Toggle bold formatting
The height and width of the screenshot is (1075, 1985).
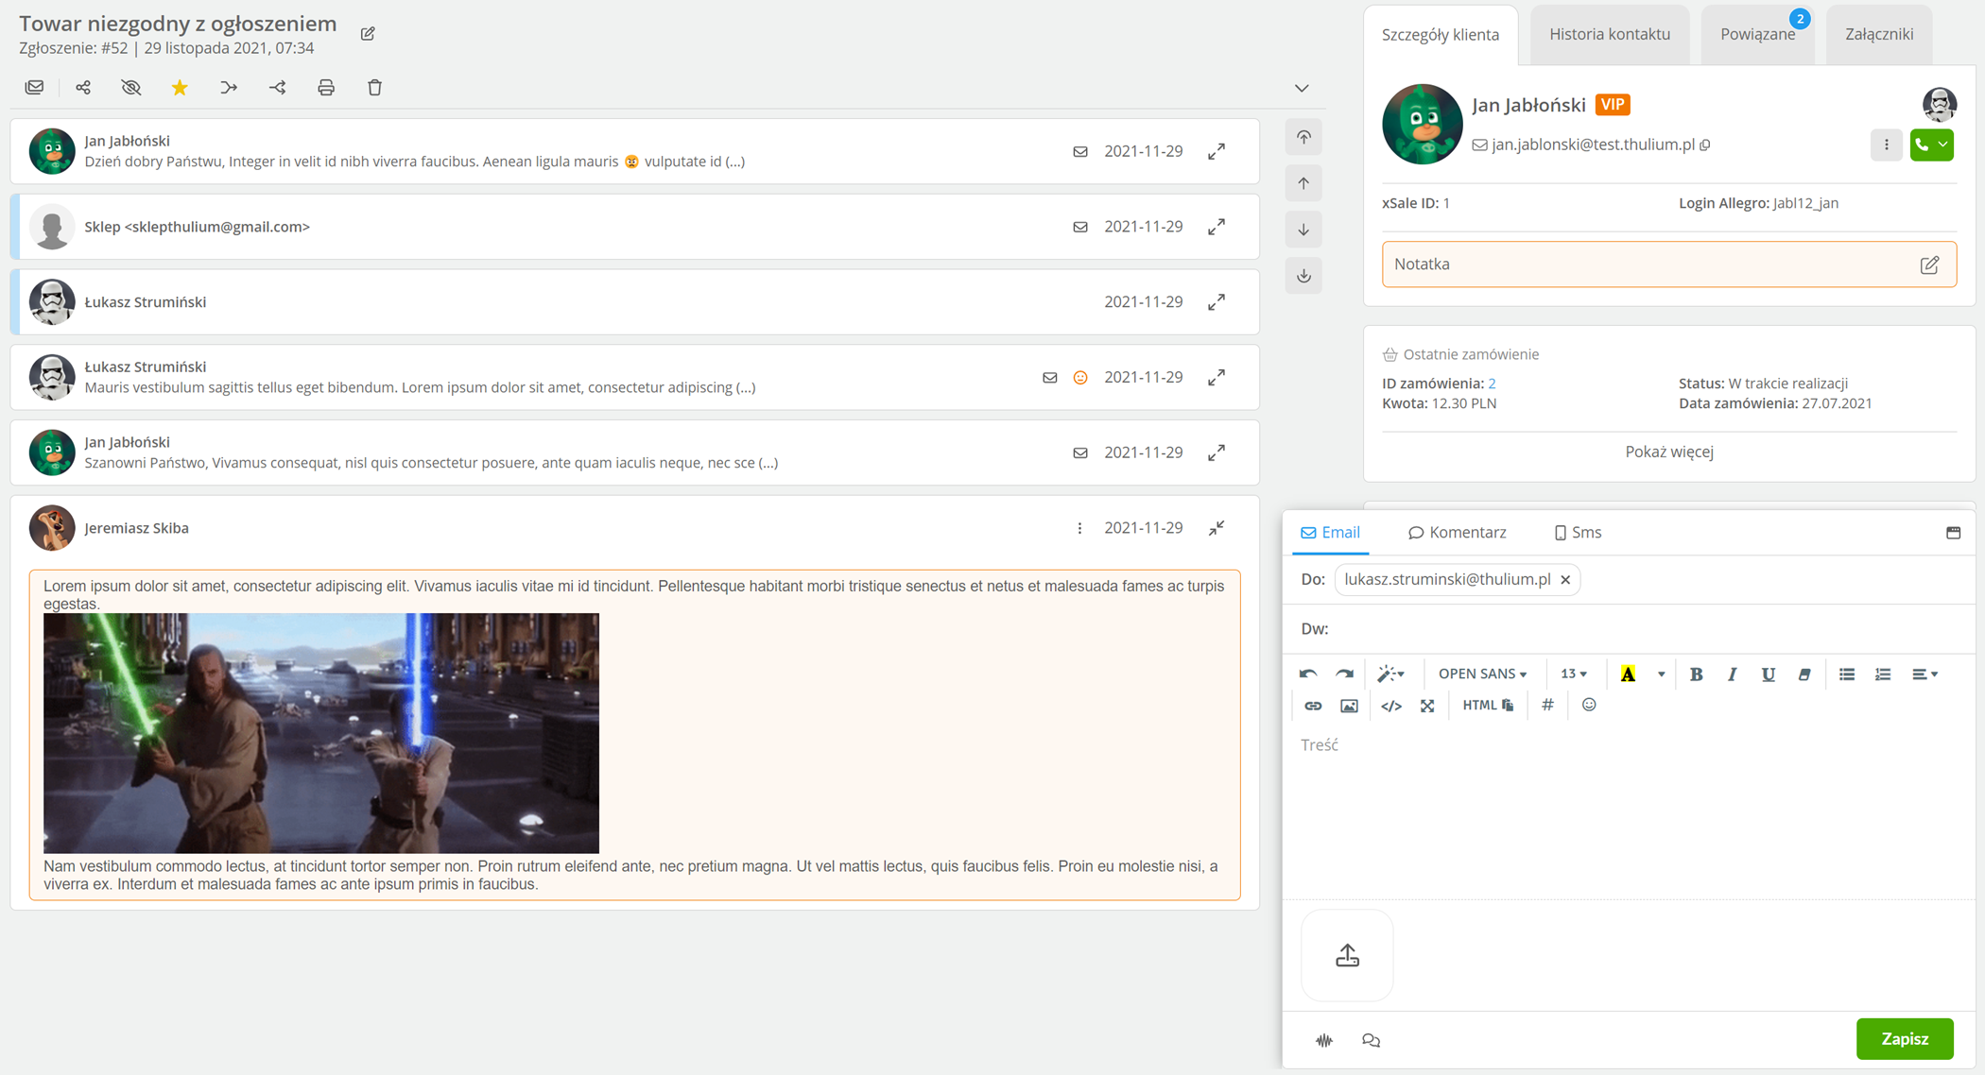1696,674
